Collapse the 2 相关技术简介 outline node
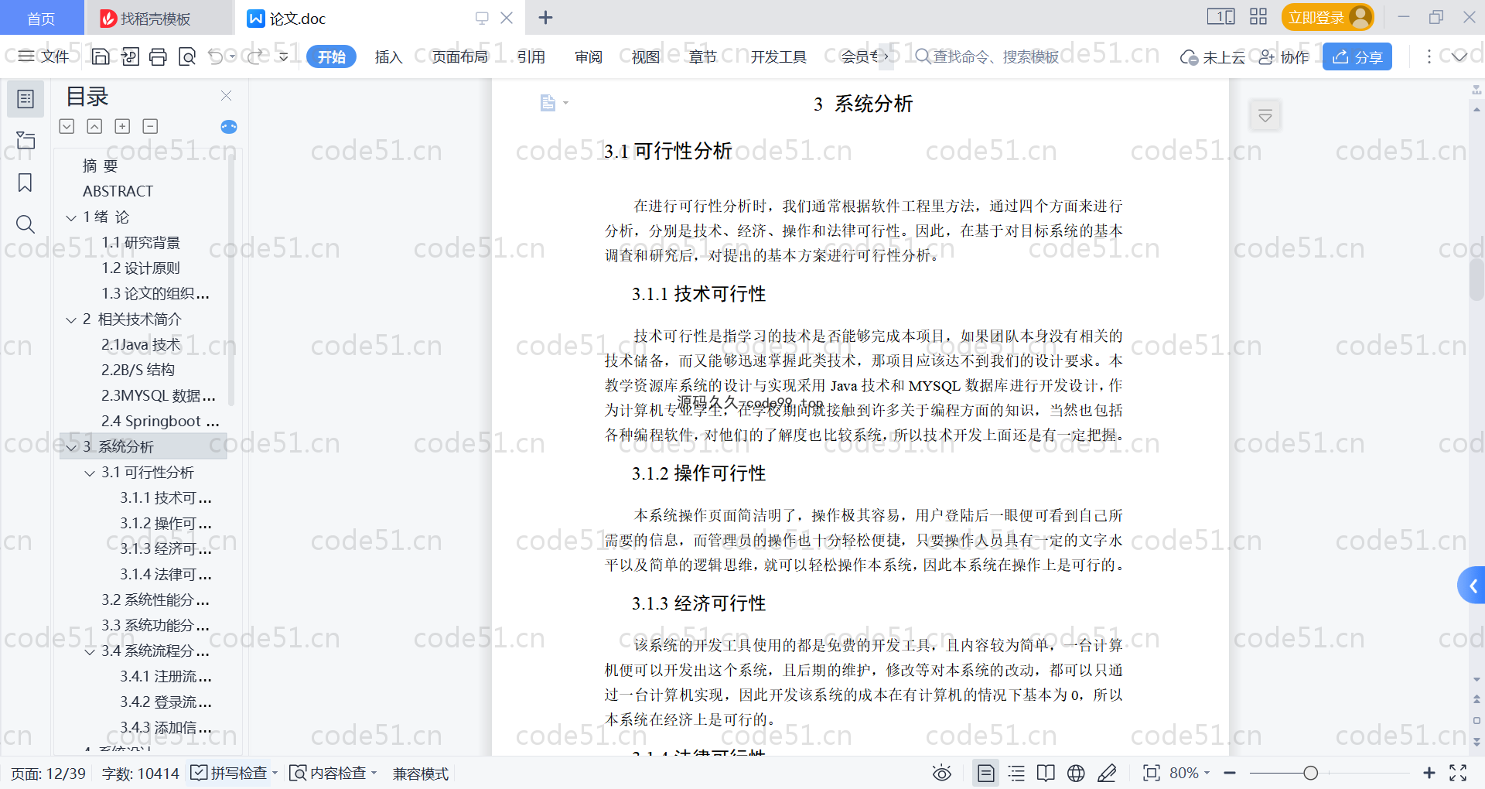Image resolution: width=1485 pixels, height=789 pixels. pyautogui.click(x=71, y=320)
